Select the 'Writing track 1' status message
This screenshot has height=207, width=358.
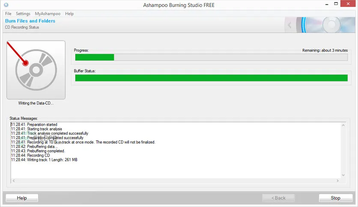tap(45, 160)
